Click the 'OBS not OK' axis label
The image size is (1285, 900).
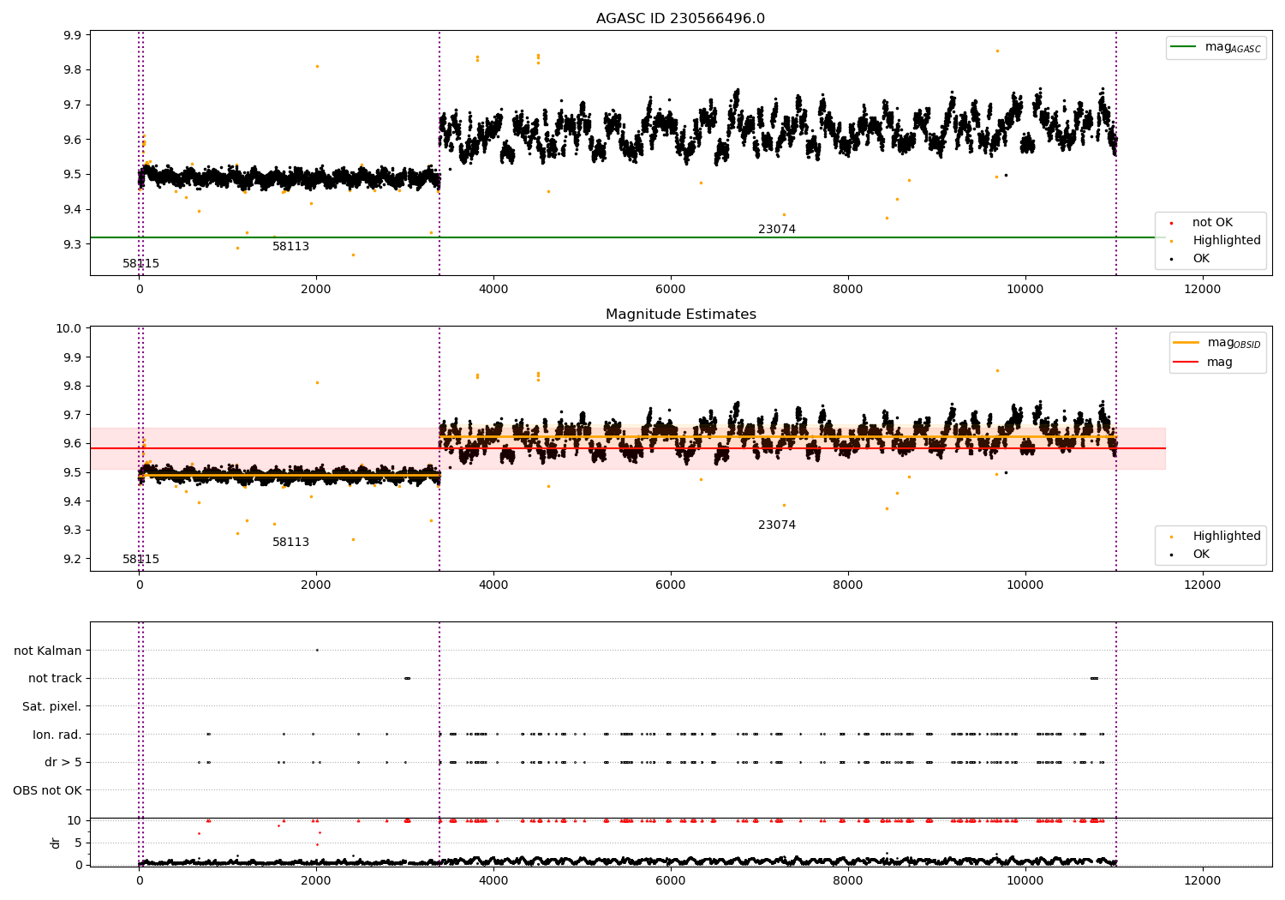click(47, 791)
